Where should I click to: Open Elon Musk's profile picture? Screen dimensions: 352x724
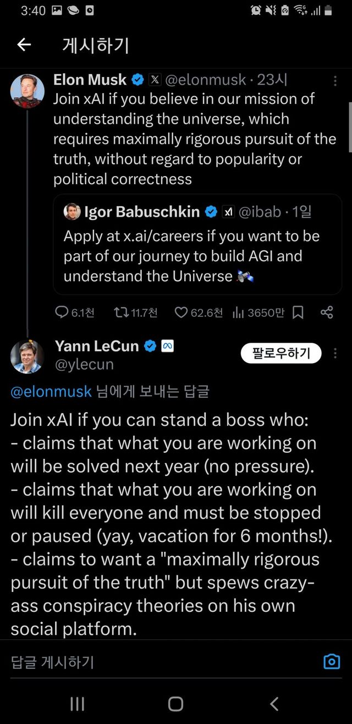tap(28, 91)
